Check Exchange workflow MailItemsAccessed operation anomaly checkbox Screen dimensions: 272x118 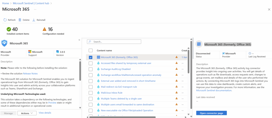(91, 75)
